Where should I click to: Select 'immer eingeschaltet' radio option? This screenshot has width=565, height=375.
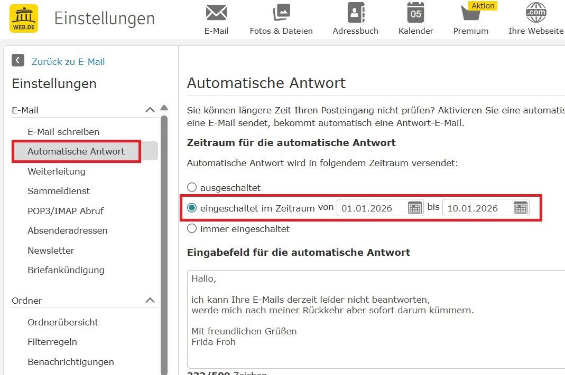tap(192, 228)
